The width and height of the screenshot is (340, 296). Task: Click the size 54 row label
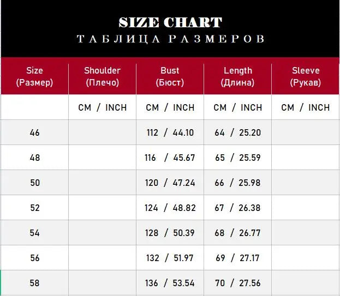pyautogui.click(x=34, y=233)
